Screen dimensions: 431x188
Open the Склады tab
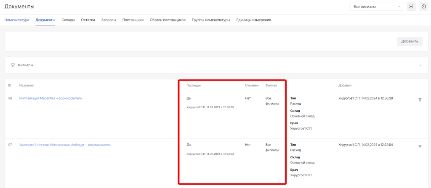coord(68,20)
